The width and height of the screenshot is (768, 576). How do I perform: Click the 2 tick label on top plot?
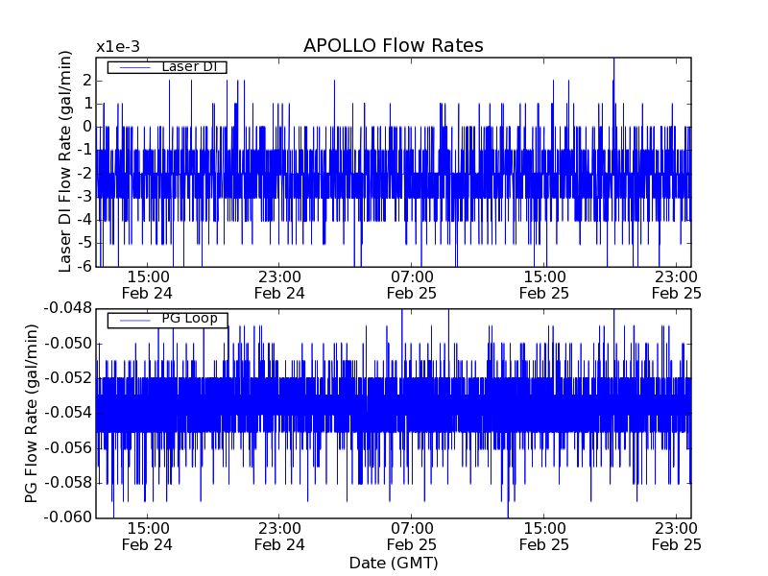[86, 80]
